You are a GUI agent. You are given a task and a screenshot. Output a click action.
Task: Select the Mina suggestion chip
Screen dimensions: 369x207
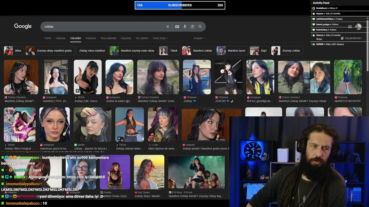point(14,51)
